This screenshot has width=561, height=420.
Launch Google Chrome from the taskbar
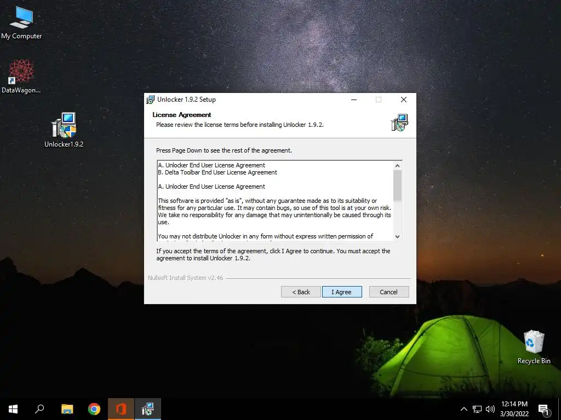(x=94, y=409)
